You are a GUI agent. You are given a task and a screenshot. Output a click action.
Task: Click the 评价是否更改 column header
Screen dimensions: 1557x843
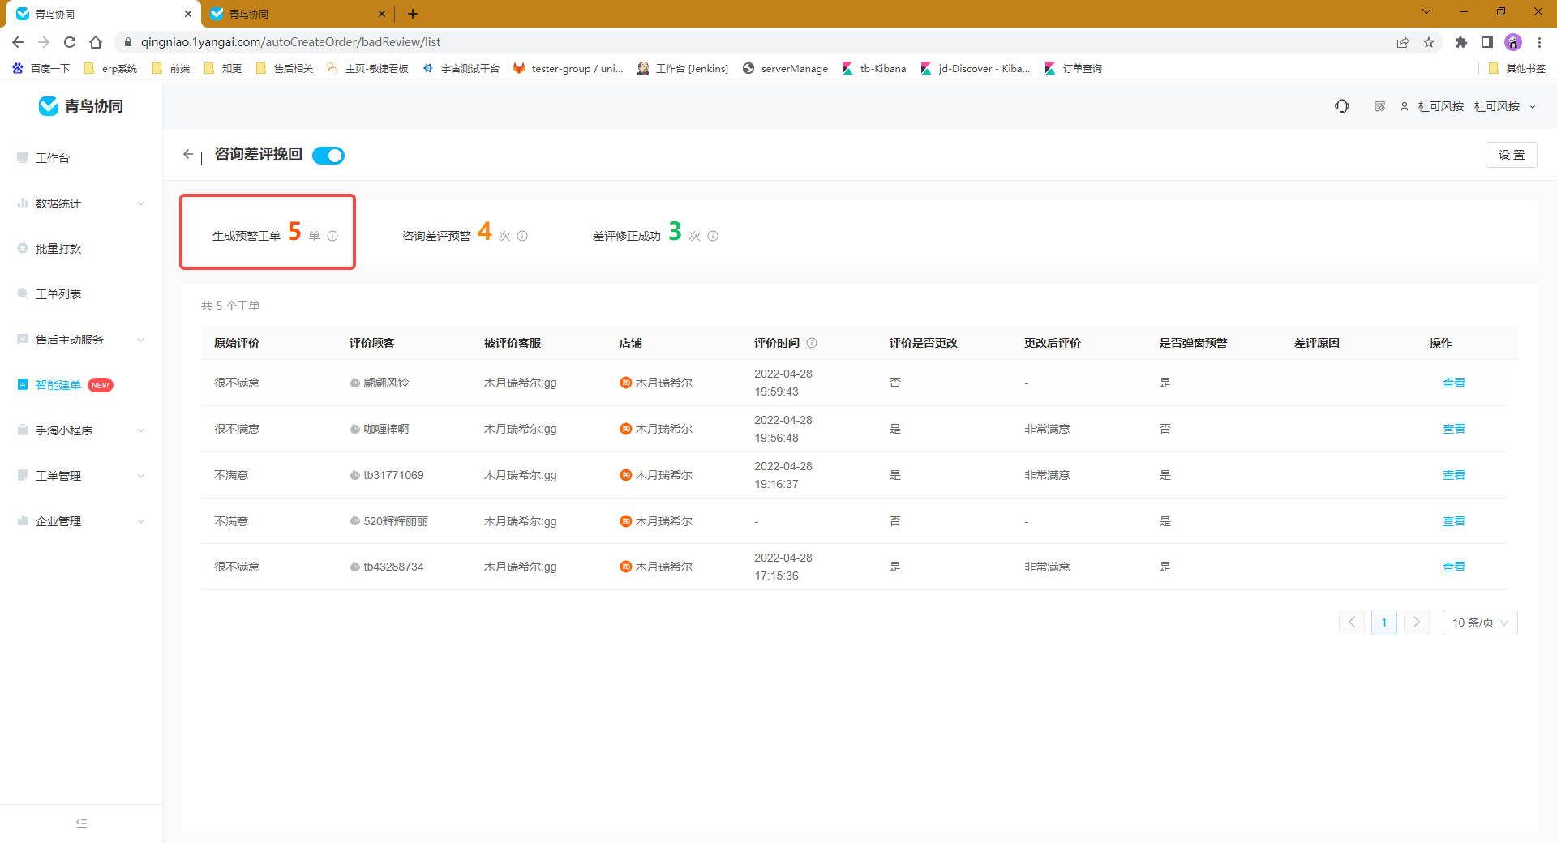[923, 343]
